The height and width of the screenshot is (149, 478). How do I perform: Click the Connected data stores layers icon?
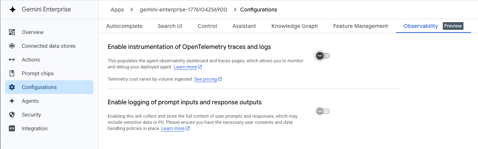pyautogui.click(x=12, y=46)
